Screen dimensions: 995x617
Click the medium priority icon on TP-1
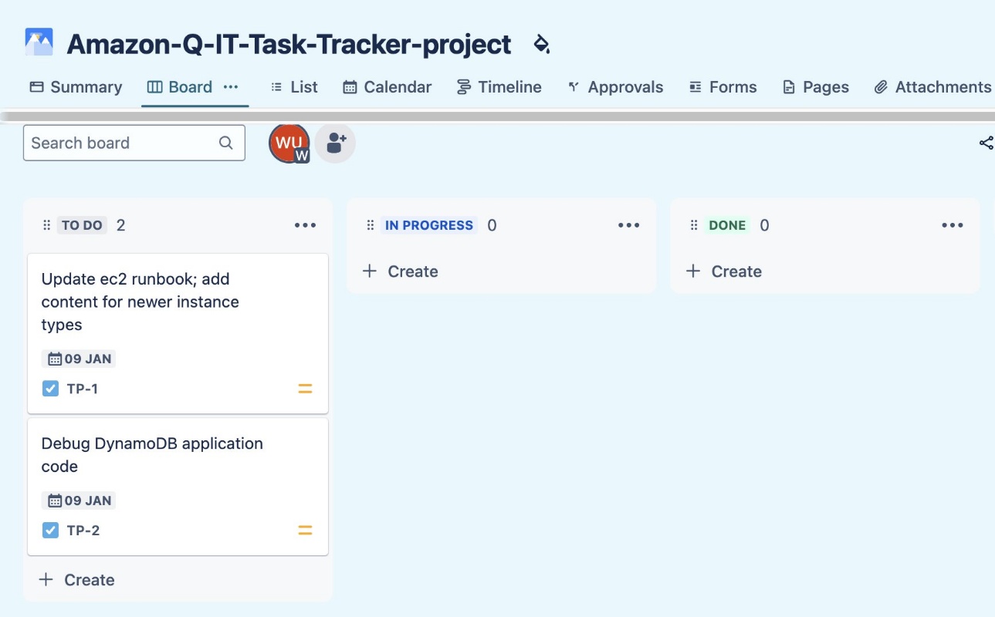pyautogui.click(x=305, y=389)
